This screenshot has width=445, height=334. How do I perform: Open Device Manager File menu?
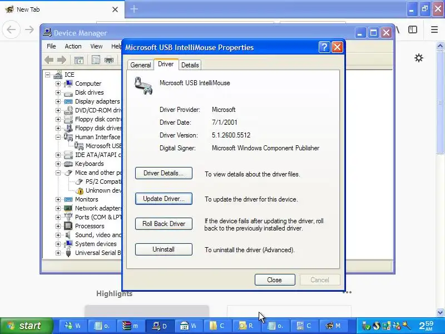pyautogui.click(x=51, y=46)
